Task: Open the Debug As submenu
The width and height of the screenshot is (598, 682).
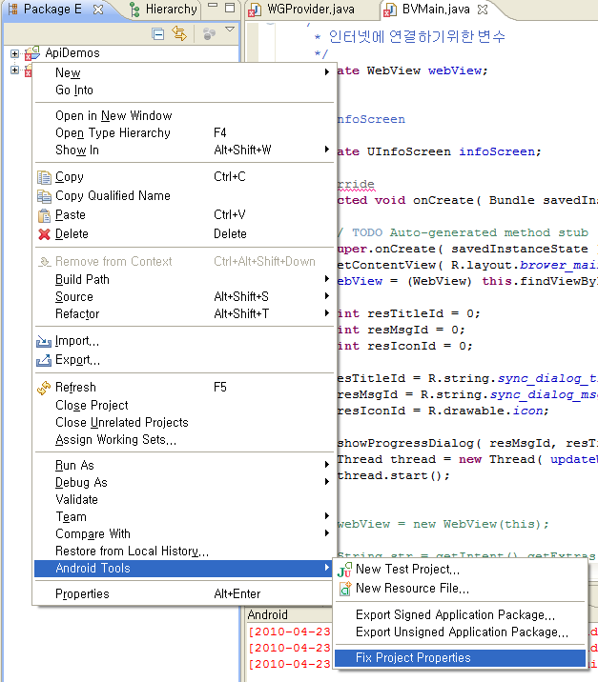Action: pos(184,482)
